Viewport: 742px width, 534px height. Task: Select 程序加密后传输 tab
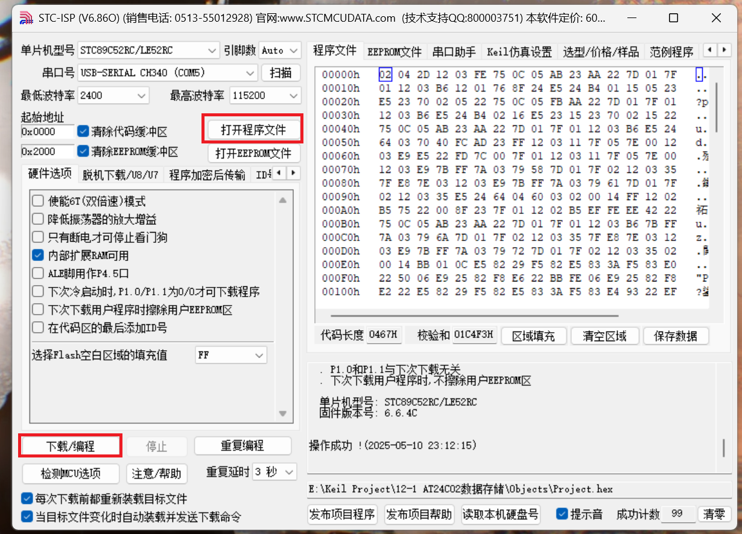pos(207,175)
